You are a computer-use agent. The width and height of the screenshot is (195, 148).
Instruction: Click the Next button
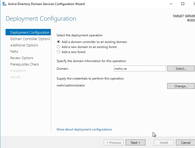point(135,143)
